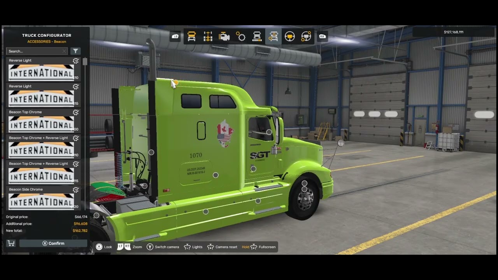Click the RB next category button
498x280 pixels.
[x=322, y=37]
